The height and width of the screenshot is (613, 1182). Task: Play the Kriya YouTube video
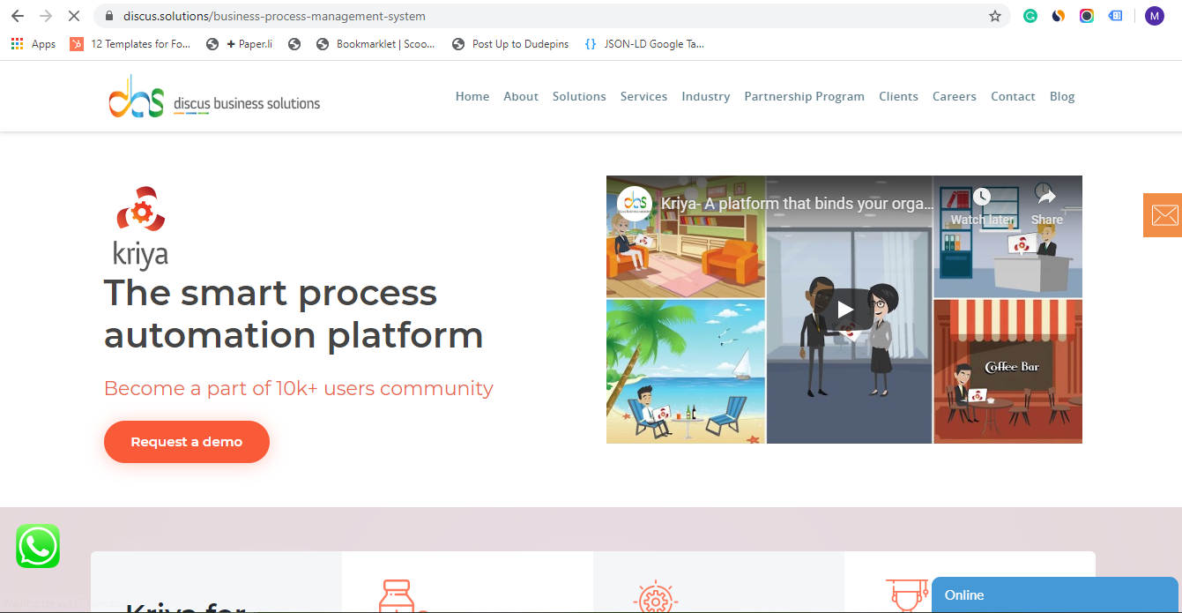[844, 309]
